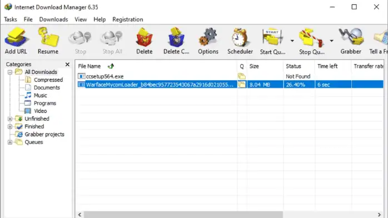Screen dimensions: 388x218
Task: Open the Help menu
Action: (100, 19)
